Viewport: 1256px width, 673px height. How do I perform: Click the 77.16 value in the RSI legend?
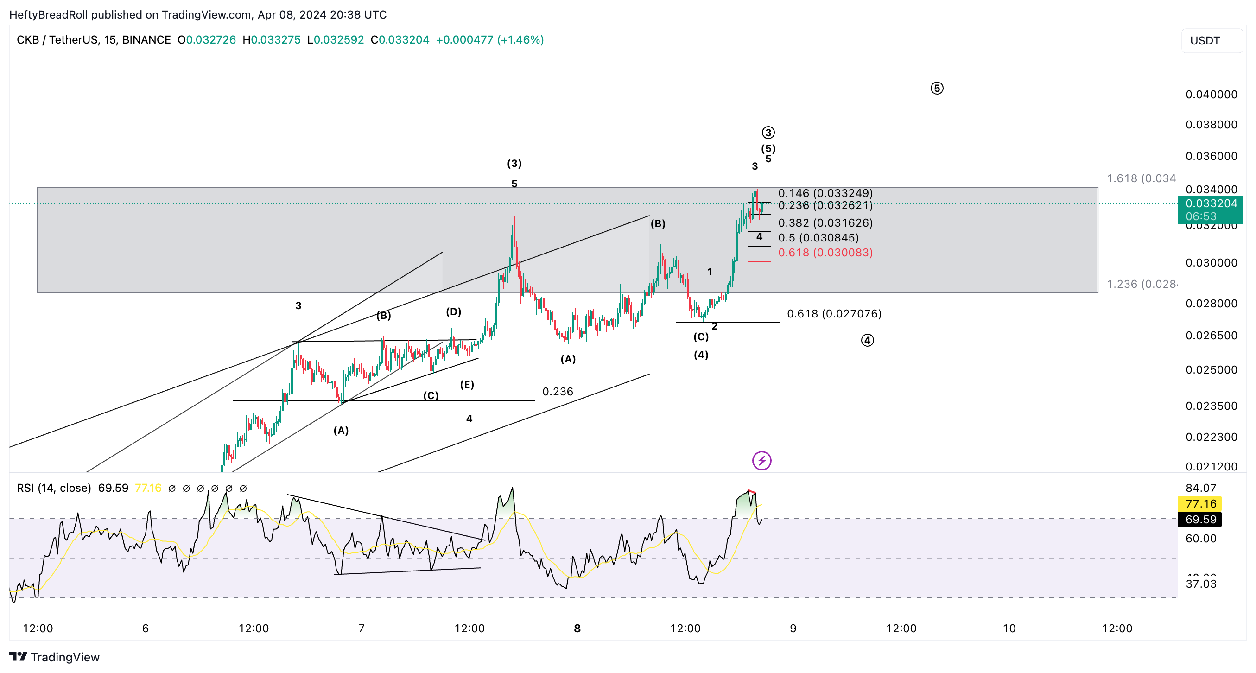(x=148, y=488)
